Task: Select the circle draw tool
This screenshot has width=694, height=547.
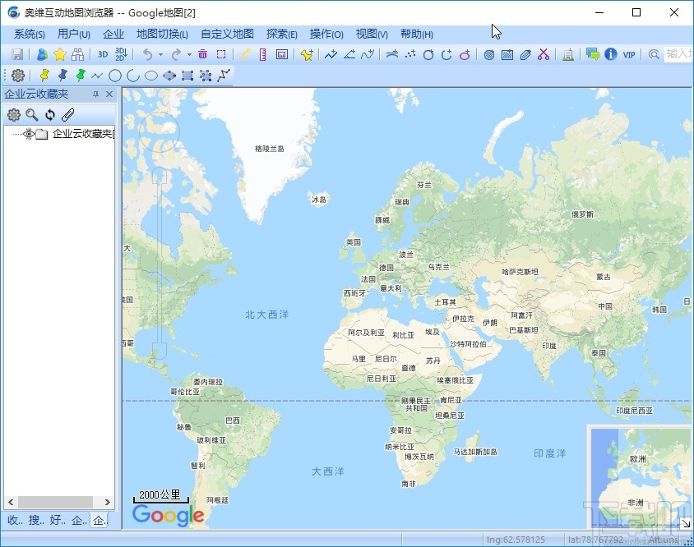Action: point(115,76)
